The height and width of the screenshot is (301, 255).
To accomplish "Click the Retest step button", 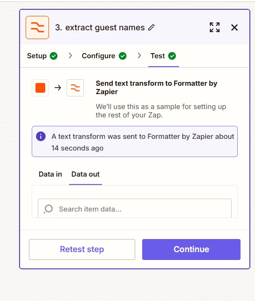I will [82, 249].
